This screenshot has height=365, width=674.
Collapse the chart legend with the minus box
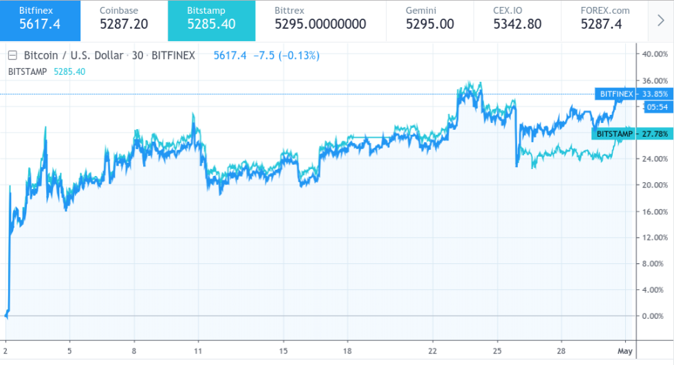12,56
